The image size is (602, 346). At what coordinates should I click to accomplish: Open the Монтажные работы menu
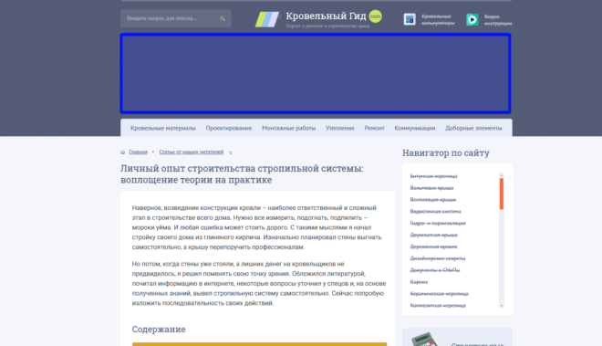click(x=289, y=128)
